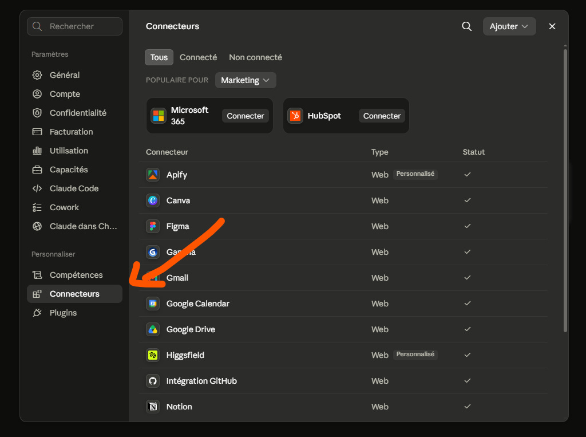
Task: Click the Apify Personnalisé badge
Action: click(x=415, y=174)
